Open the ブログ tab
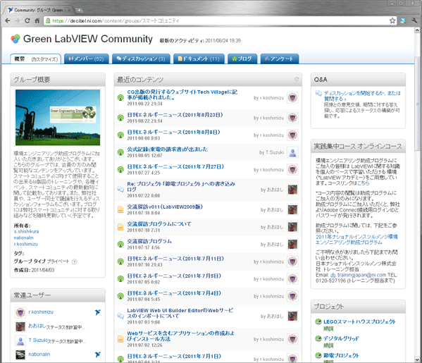This screenshot has height=363, width=422. [x=242, y=59]
